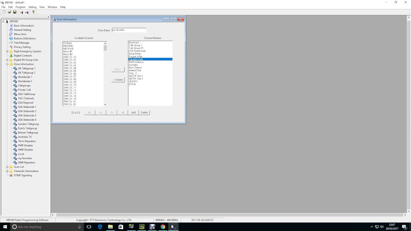Viewport: 411px width, 231px height.
Task: Select TAC Channels zone in tree
Action: click(x=26, y=98)
